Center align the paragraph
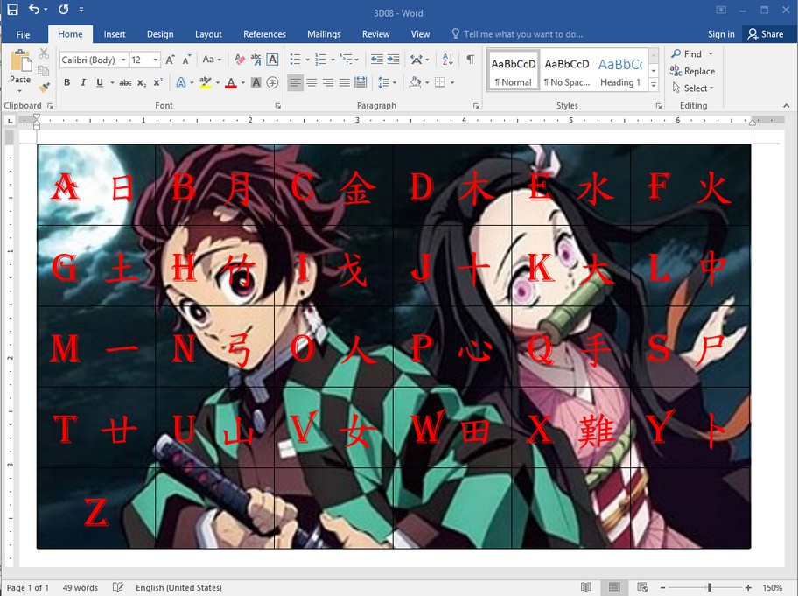 pos(311,82)
